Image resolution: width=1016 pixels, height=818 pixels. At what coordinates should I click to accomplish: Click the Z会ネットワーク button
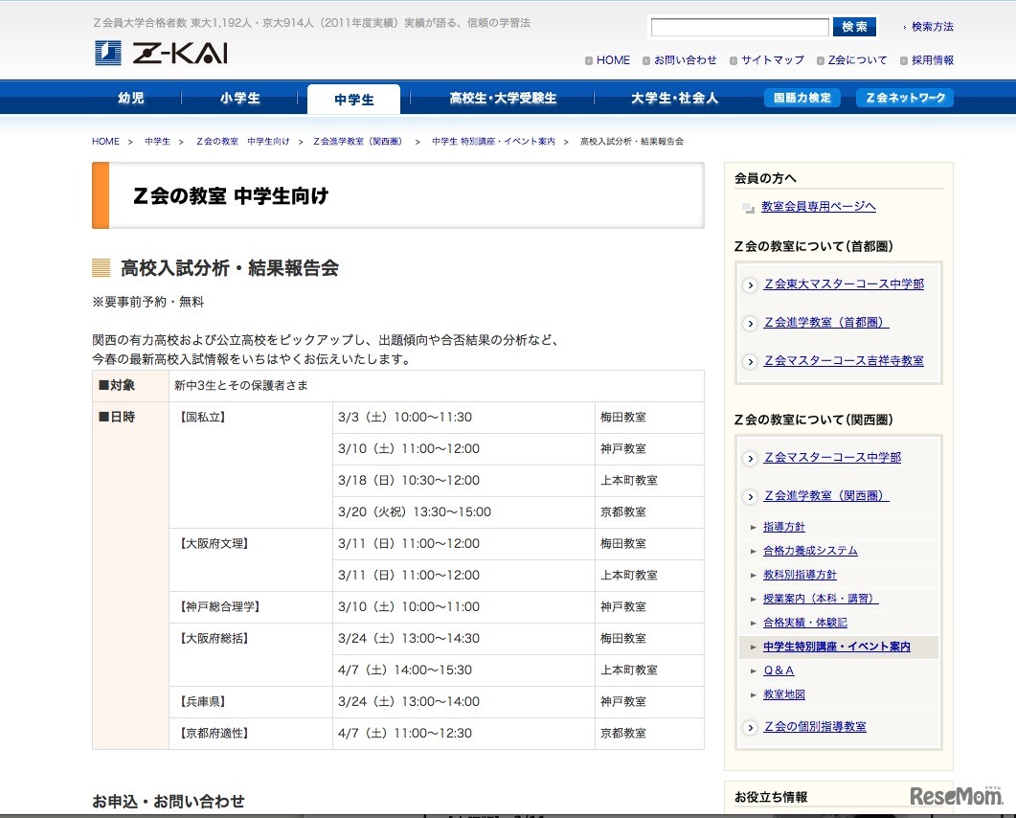pyautogui.click(x=904, y=98)
